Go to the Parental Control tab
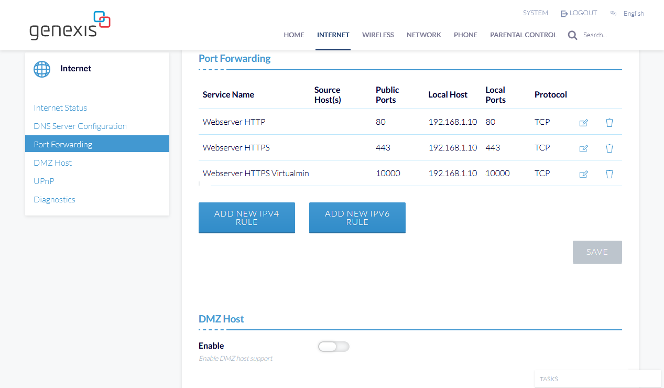This screenshot has height=388, width=664. coord(523,35)
